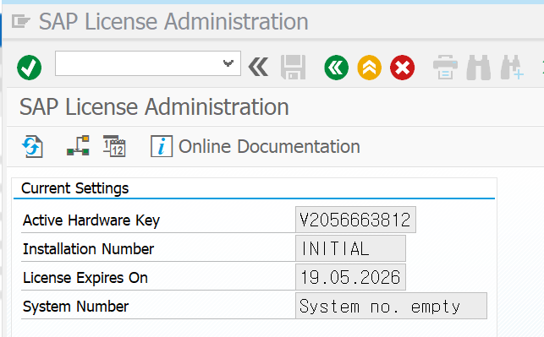544x337 pixels.
Task: Select the Installation Number INITIAL field
Action: (350, 248)
